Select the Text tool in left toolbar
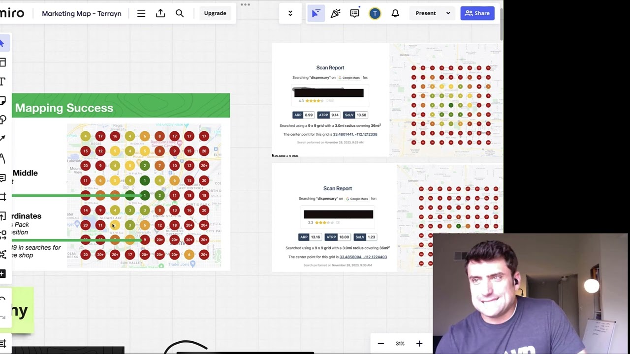 pos(2,81)
